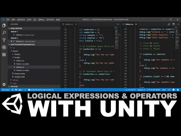Close Video2.cs under GROUP 2 in Open Editors
This screenshot has width=181, height=136.
pos(11,41)
